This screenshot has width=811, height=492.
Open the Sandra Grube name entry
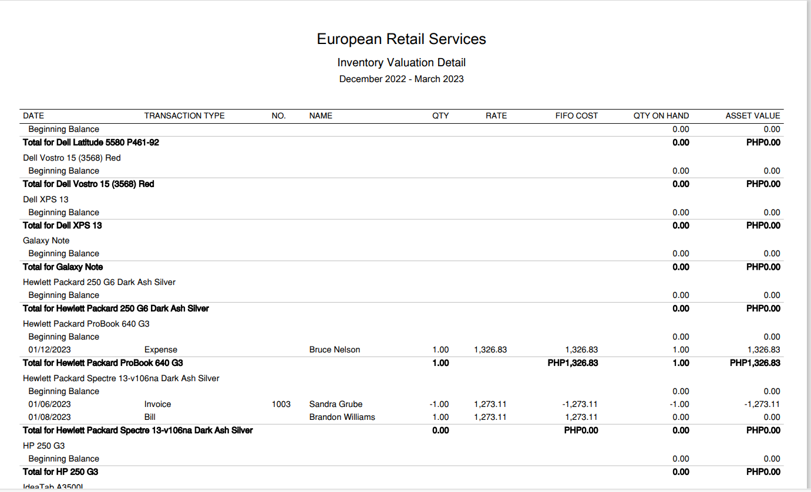(x=335, y=404)
